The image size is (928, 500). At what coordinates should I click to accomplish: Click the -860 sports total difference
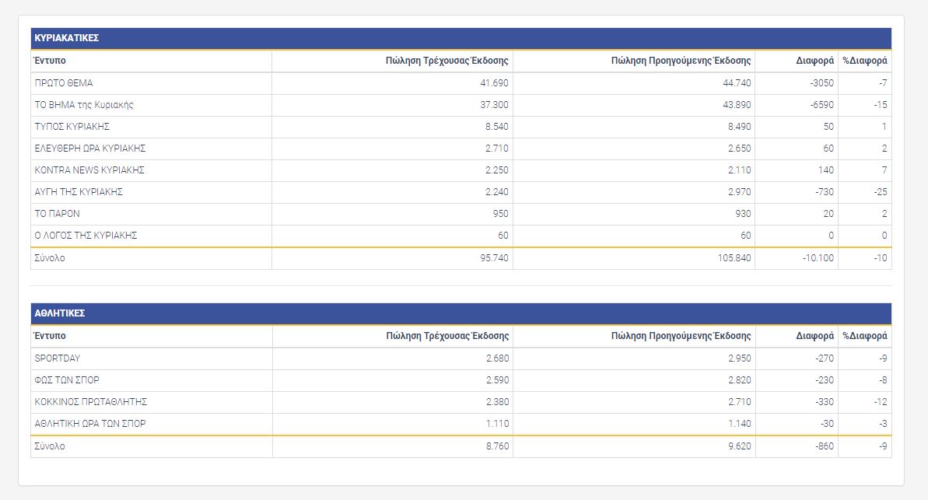tap(825, 446)
